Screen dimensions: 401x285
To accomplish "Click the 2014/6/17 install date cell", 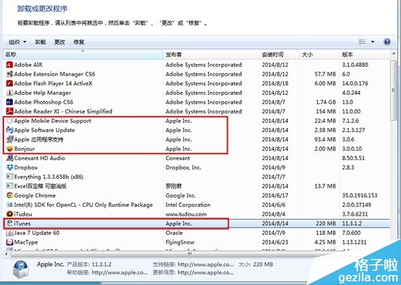I will [x=275, y=196].
